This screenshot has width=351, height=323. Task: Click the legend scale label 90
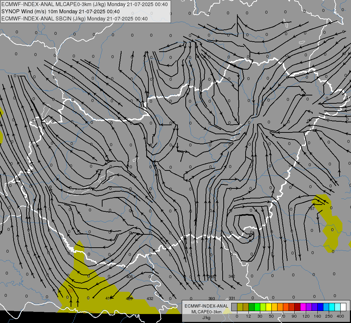pos(294,316)
